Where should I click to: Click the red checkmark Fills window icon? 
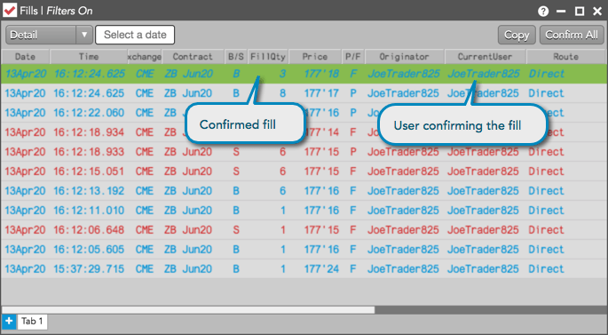pos(10,10)
